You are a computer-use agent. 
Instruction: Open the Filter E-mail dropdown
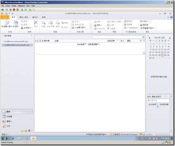coord(147,28)
